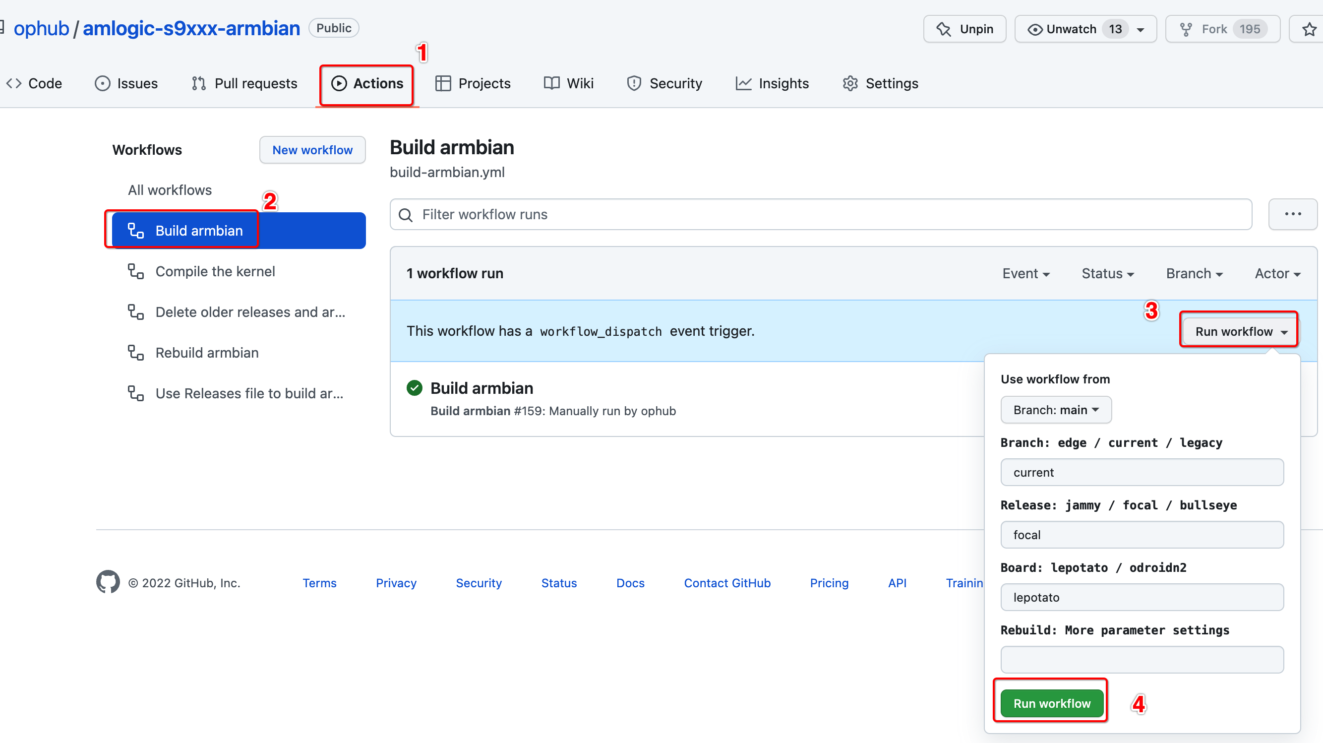Click the Compile the kernel workflow icon

(x=134, y=271)
